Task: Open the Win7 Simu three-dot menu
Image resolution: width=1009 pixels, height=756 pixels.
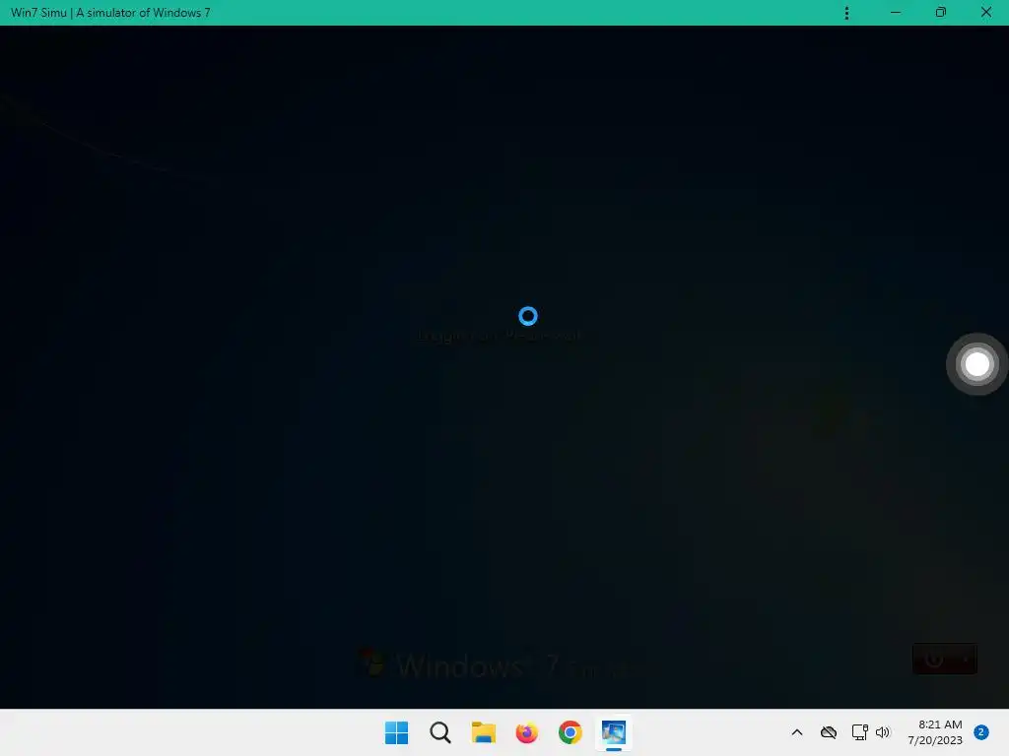Action: click(846, 13)
